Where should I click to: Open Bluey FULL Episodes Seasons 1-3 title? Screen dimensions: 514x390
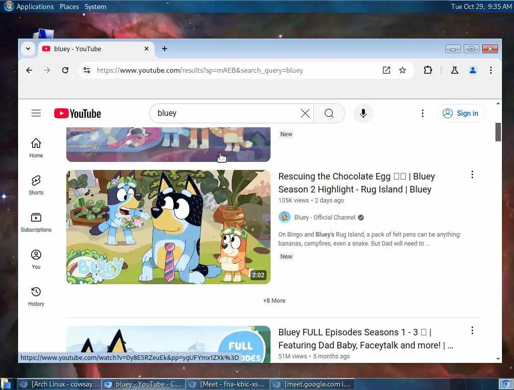pos(365,338)
